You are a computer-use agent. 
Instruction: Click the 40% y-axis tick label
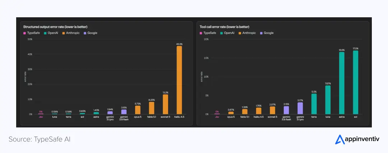point(30,54)
